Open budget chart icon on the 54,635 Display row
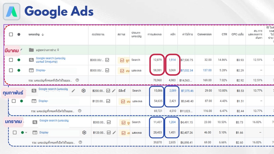This screenshot has width=274, height=154. coord(108,101)
